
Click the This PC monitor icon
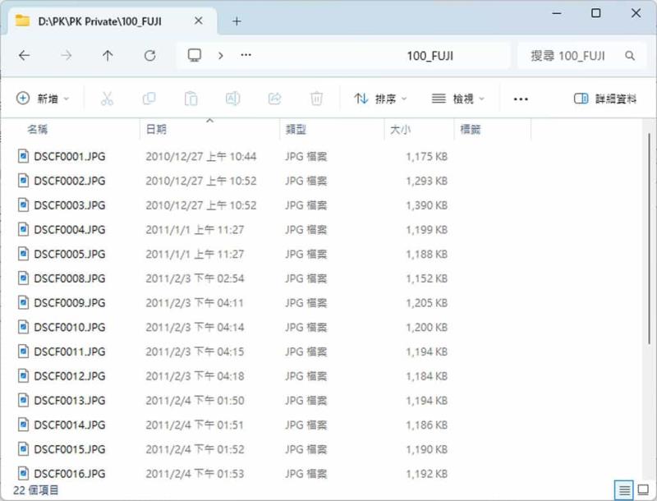(x=195, y=55)
